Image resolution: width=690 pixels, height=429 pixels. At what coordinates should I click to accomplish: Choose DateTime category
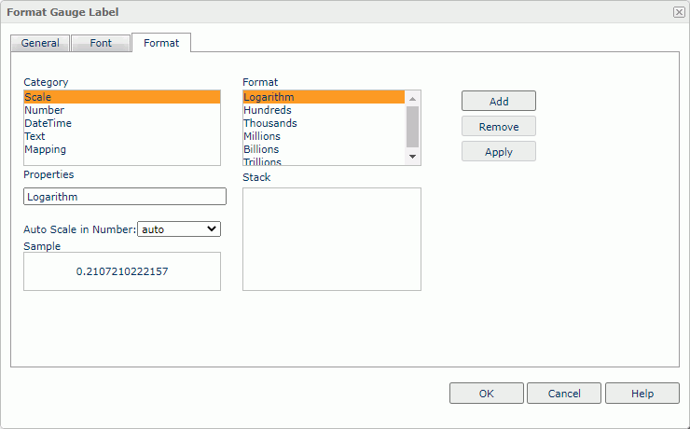point(48,123)
